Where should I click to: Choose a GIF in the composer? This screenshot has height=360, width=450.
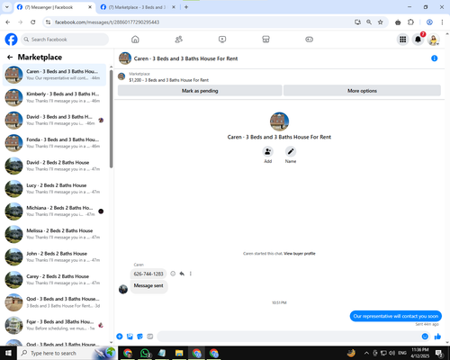pyautogui.click(x=150, y=337)
